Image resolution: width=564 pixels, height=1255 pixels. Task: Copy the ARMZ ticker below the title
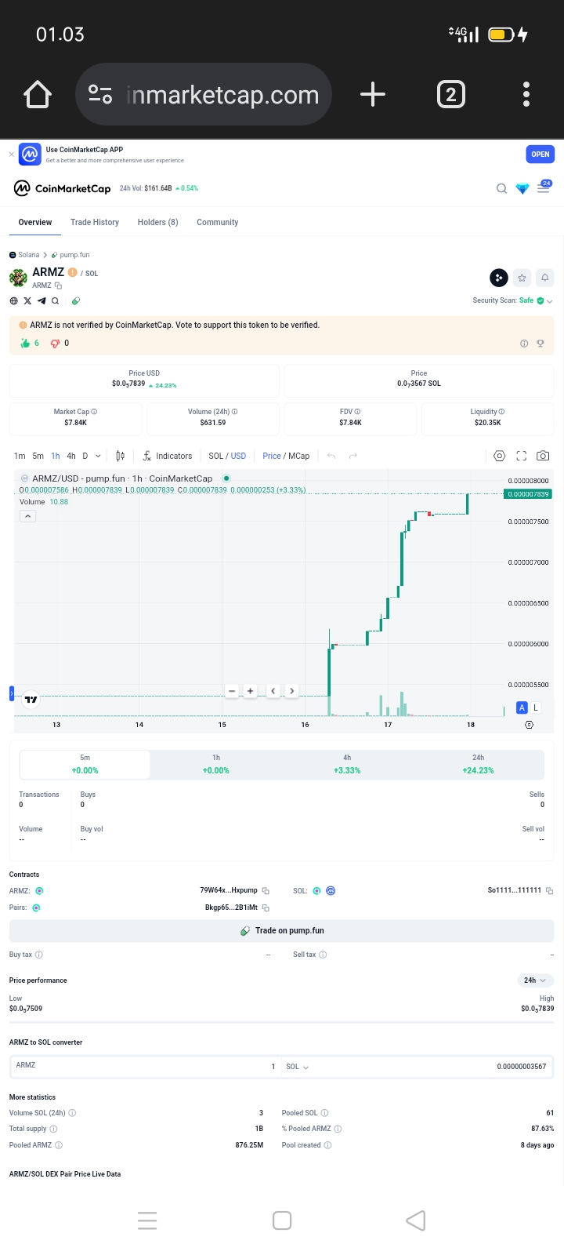tap(58, 286)
